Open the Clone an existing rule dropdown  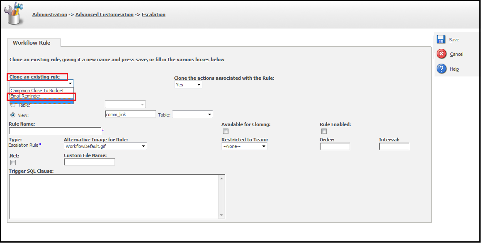41,83
